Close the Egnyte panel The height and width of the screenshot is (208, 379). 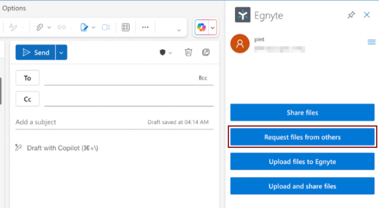(x=367, y=15)
